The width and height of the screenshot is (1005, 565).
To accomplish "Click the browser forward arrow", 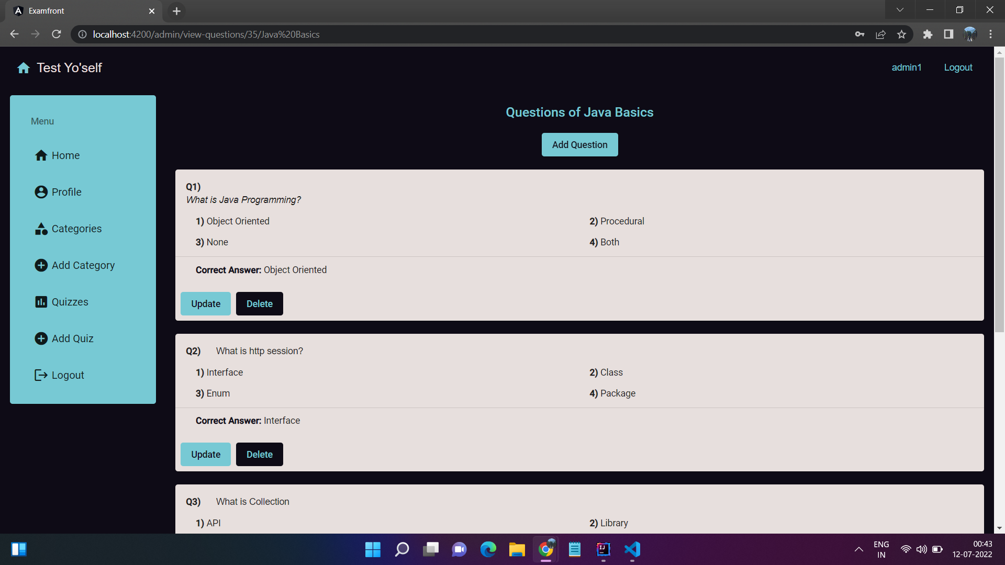I will pyautogui.click(x=35, y=34).
